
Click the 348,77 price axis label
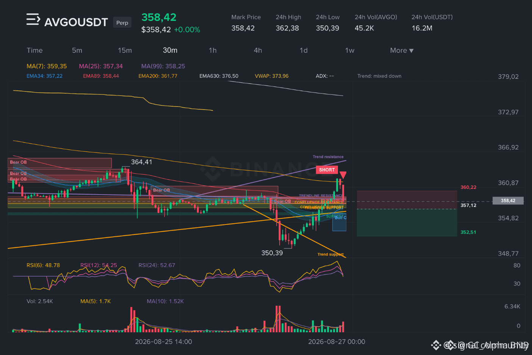tap(508, 253)
